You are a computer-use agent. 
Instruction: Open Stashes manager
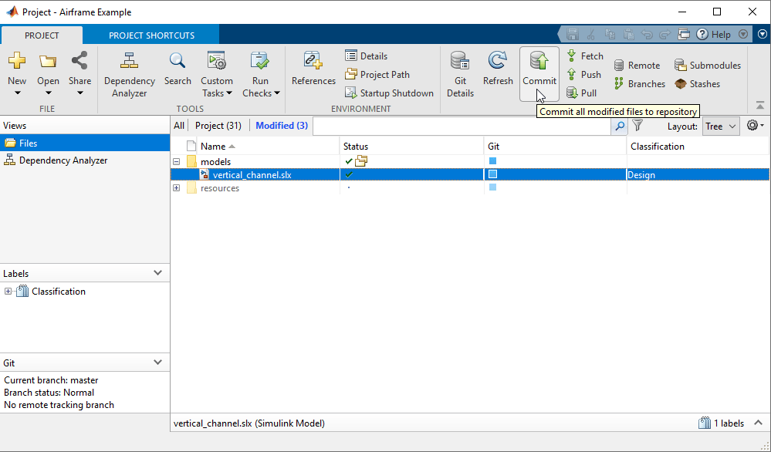(x=697, y=84)
